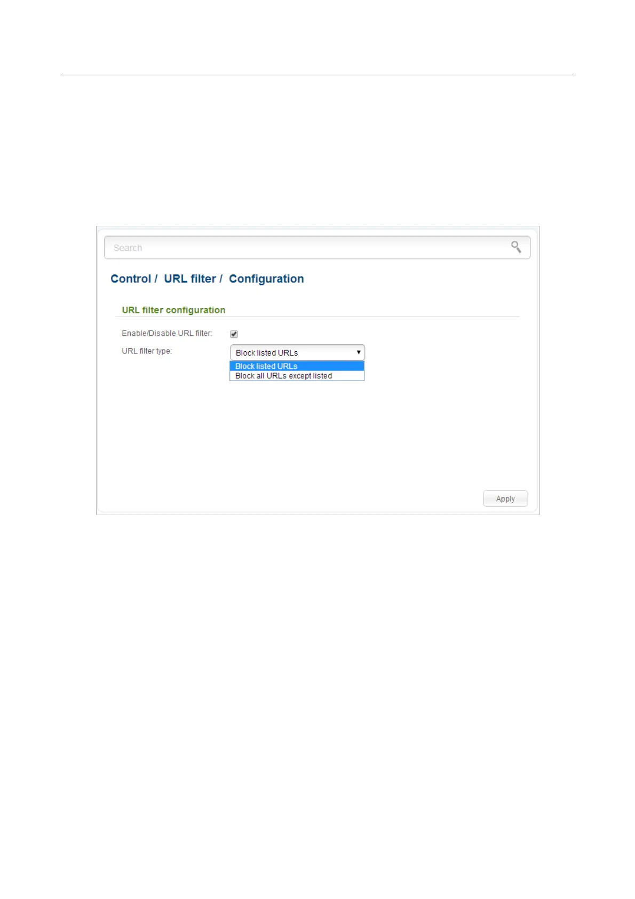Open the URL filter type combo box
Screen dimensions: 635x899
point(297,352)
